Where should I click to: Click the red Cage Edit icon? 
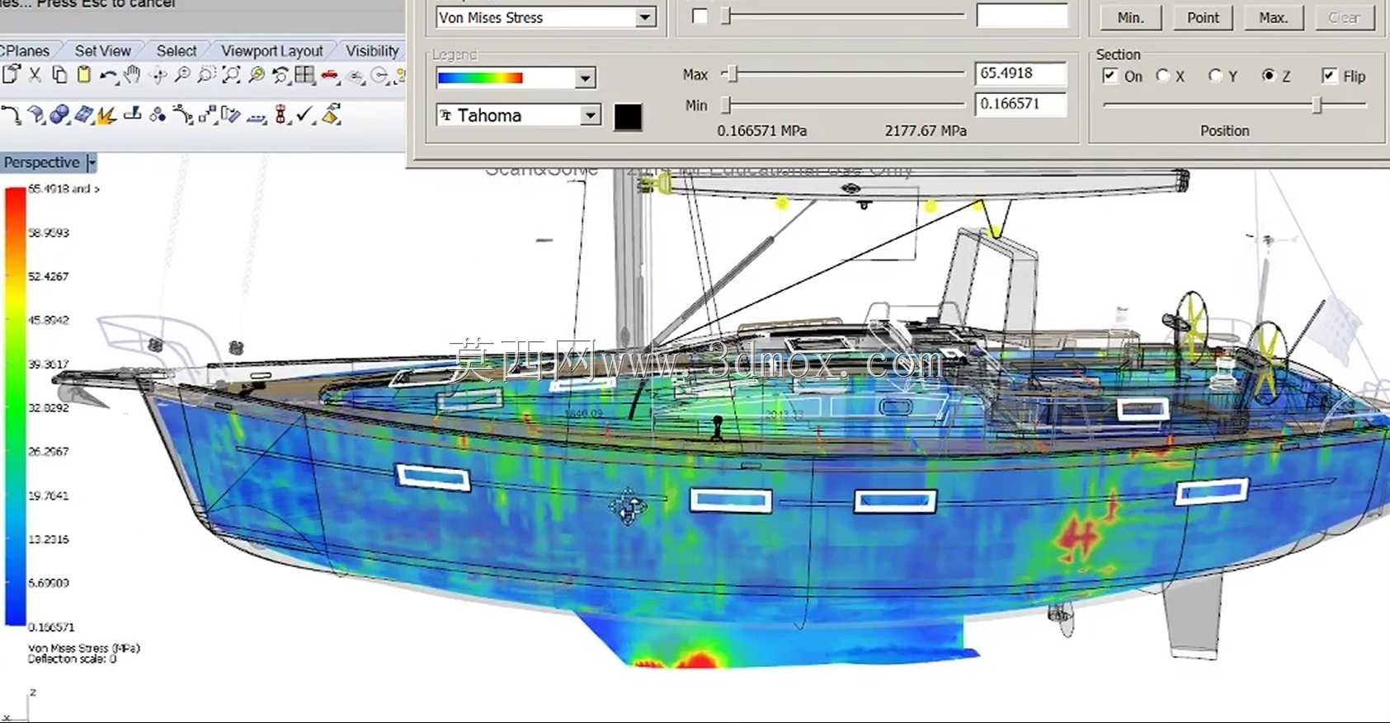pos(281,115)
